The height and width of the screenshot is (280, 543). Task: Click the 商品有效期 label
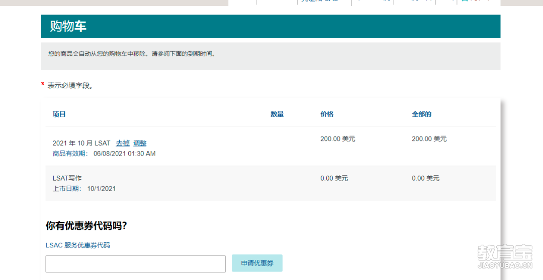coord(70,154)
